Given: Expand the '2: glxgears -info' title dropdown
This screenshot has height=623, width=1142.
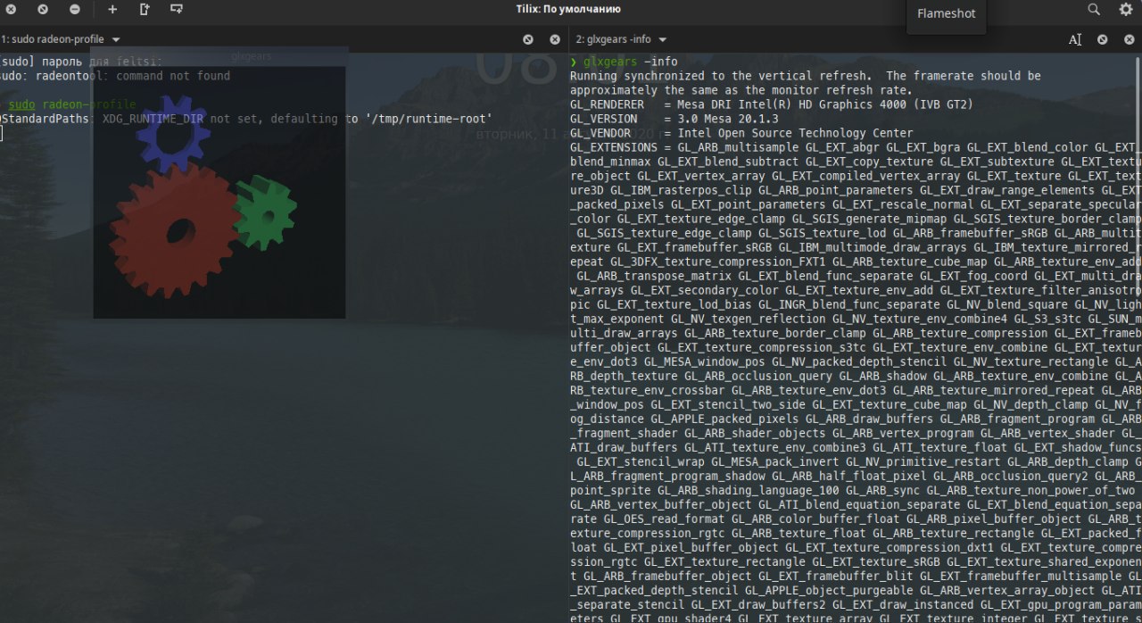Looking at the screenshot, I should click(662, 40).
